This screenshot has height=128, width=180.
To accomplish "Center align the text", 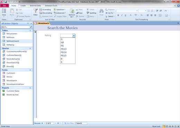I will point(151,15).
